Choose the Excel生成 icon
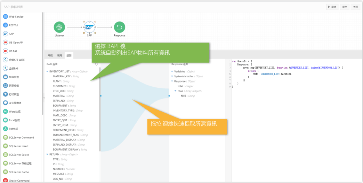Image resolution: width=363 pixels, height=183 pixels. (x=5, y=120)
